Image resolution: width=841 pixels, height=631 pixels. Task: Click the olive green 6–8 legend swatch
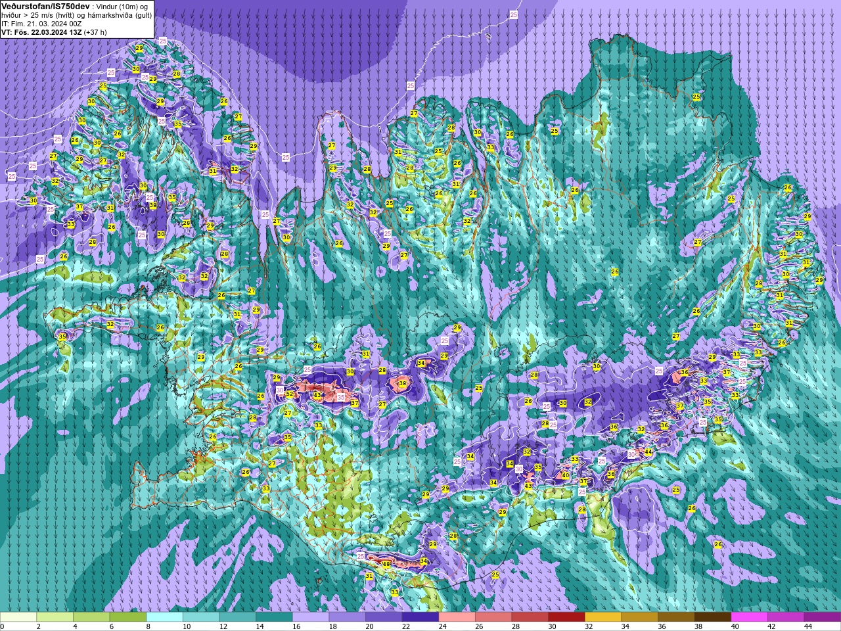click(128, 617)
